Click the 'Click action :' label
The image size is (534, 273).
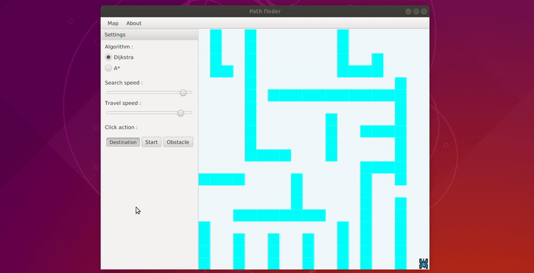(x=121, y=127)
